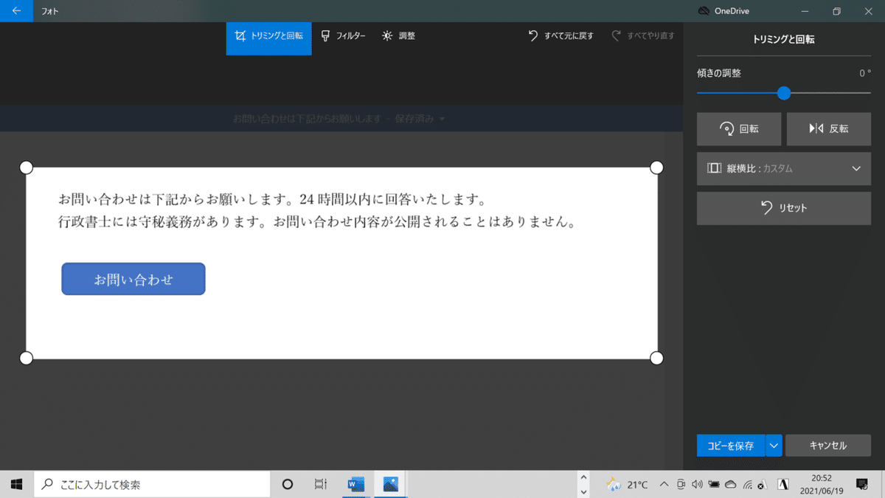885x498 pixels.
Task: Flip the image with the 反転 button
Action: [x=829, y=129]
